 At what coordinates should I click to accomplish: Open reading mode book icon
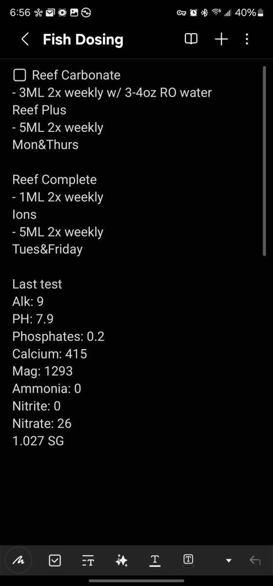pos(191,40)
